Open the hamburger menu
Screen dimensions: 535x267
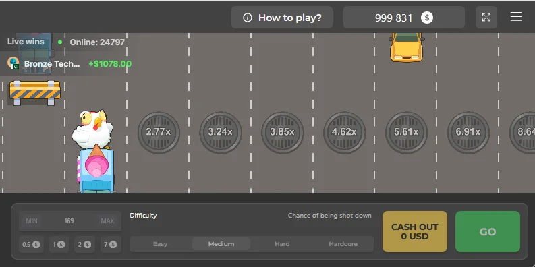(516, 17)
